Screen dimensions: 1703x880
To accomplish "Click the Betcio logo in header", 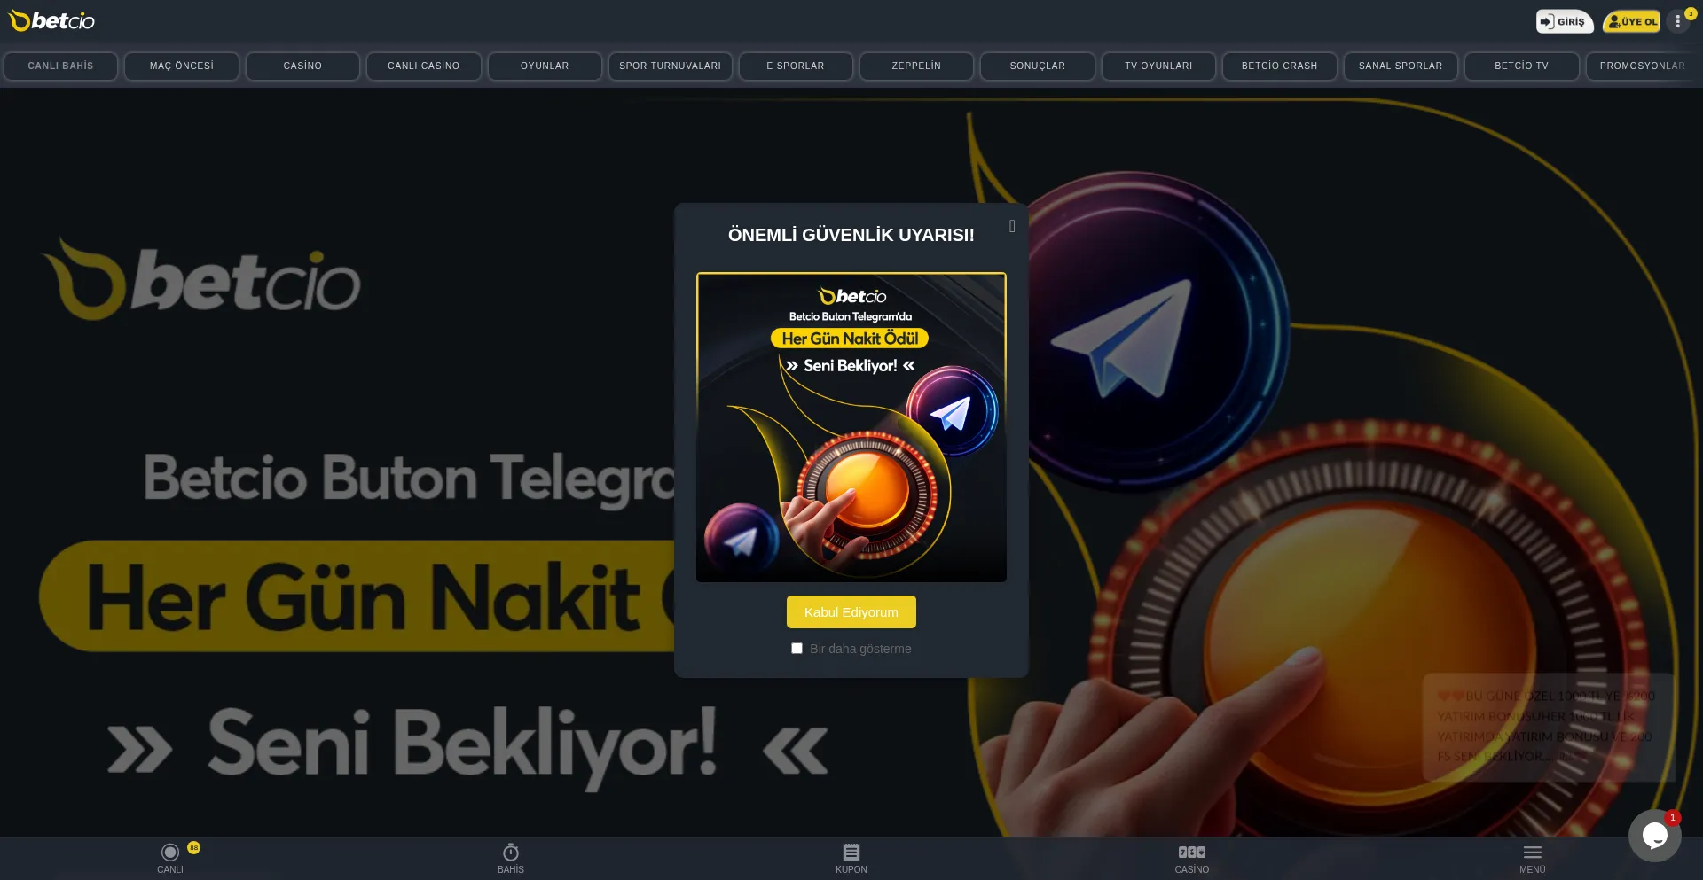I will tap(51, 20).
